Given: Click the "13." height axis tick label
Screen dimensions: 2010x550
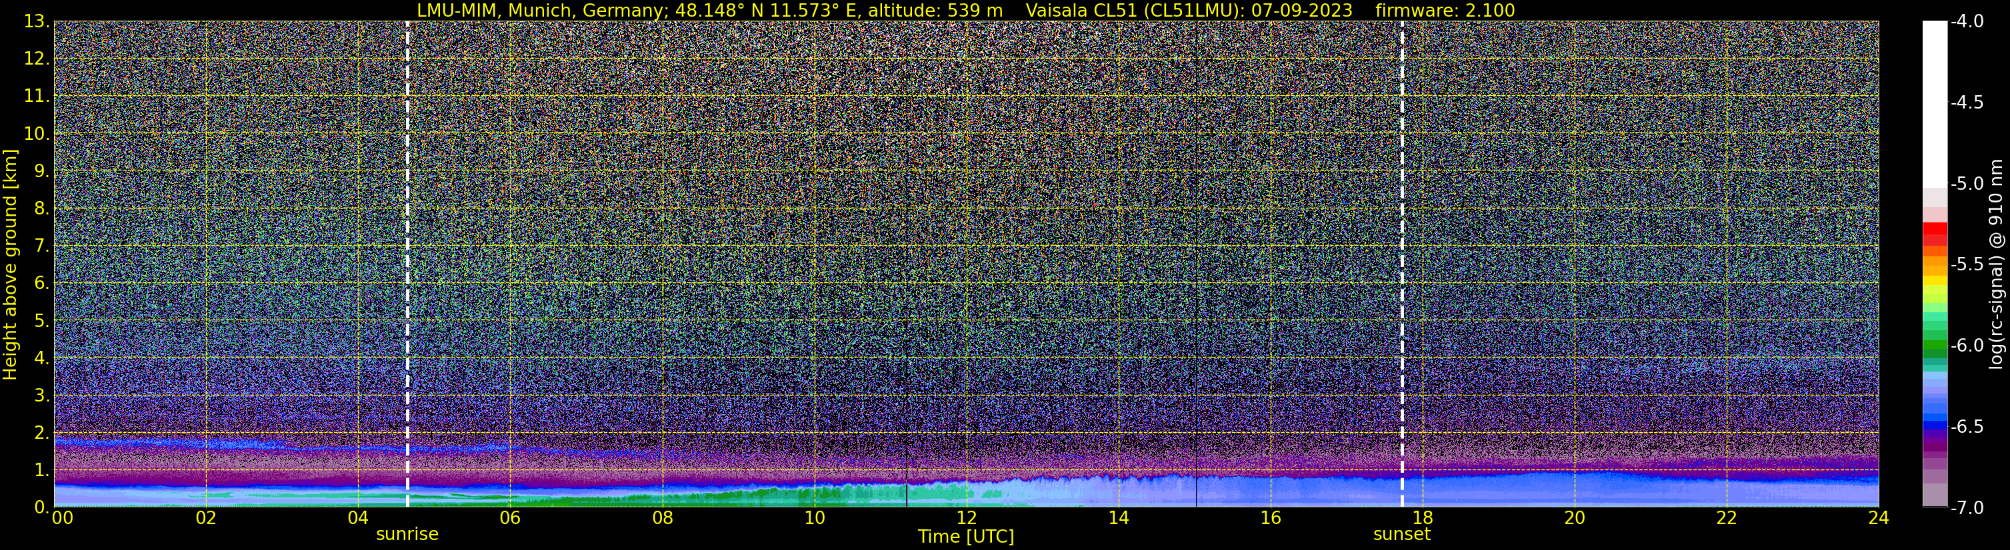Looking at the screenshot, I should [37, 22].
